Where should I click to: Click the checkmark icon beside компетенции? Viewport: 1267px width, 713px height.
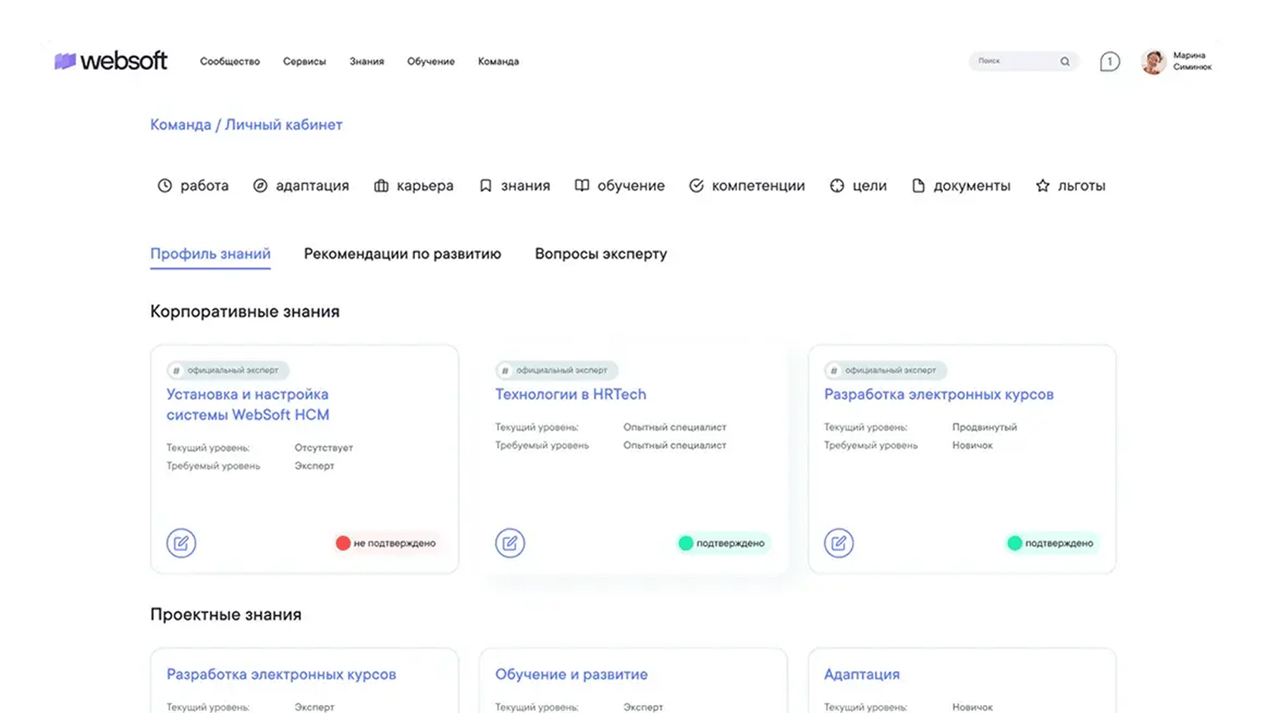coord(696,186)
